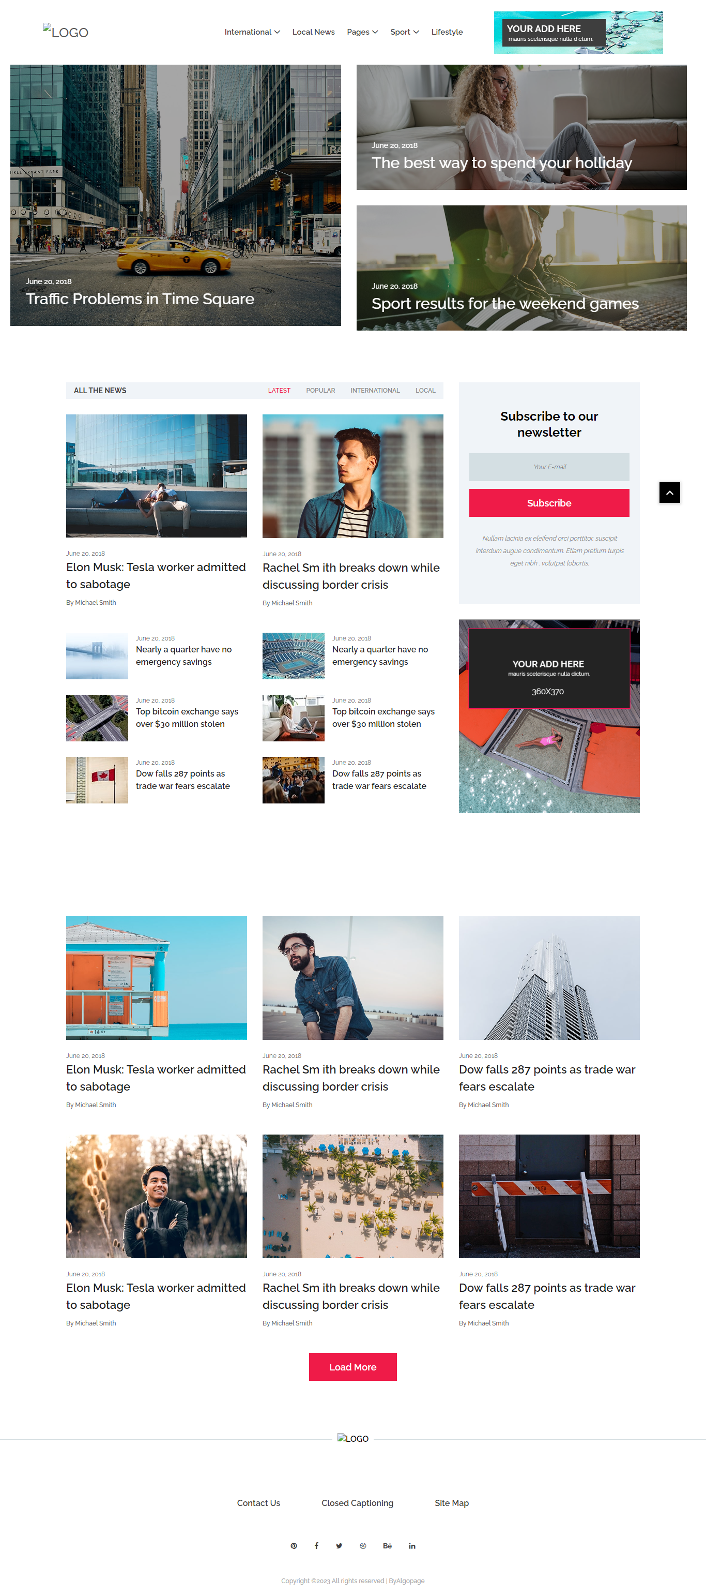Open the Local News menu item

313,32
